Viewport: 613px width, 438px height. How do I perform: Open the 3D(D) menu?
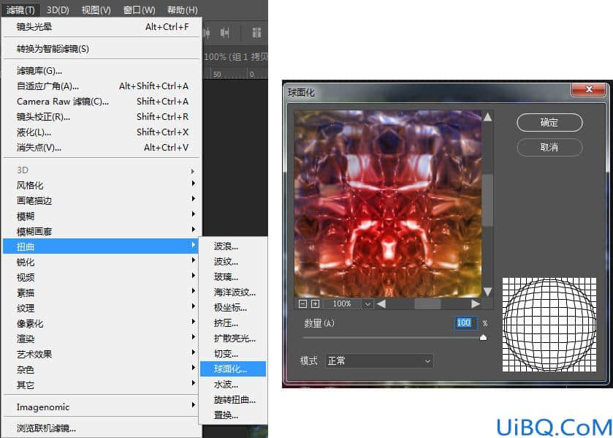tap(58, 10)
